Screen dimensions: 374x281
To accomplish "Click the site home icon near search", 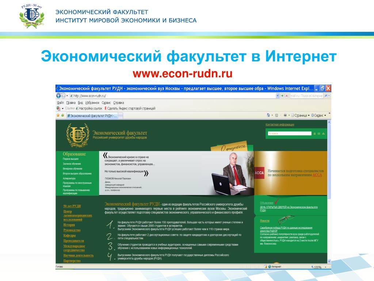I will click(x=314, y=134).
